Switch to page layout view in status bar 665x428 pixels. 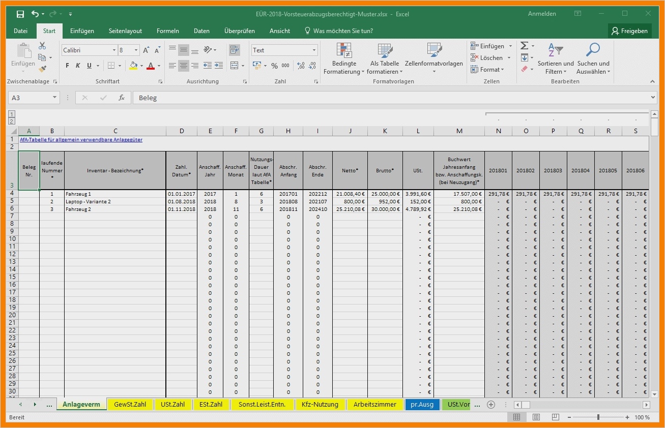(536, 417)
